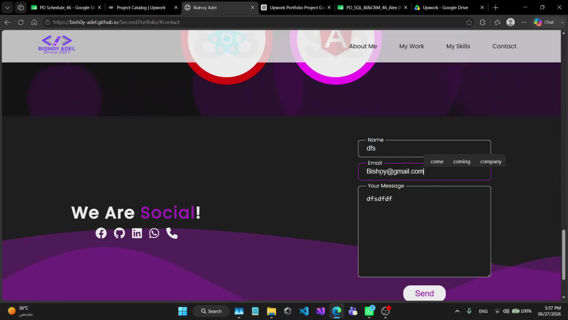Screen dimensions: 568x320
Task: Close the Bishoy Adel tab
Action: (x=253, y=7)
